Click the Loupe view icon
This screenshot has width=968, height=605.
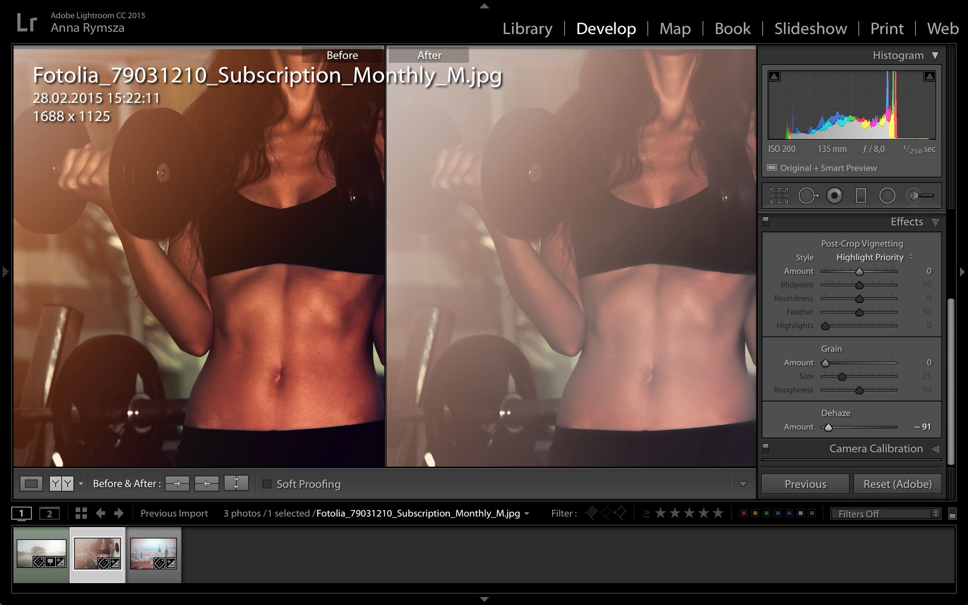click(x=32, y=484)
